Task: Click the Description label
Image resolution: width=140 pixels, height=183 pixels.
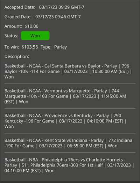Action: tap(17, 57)
